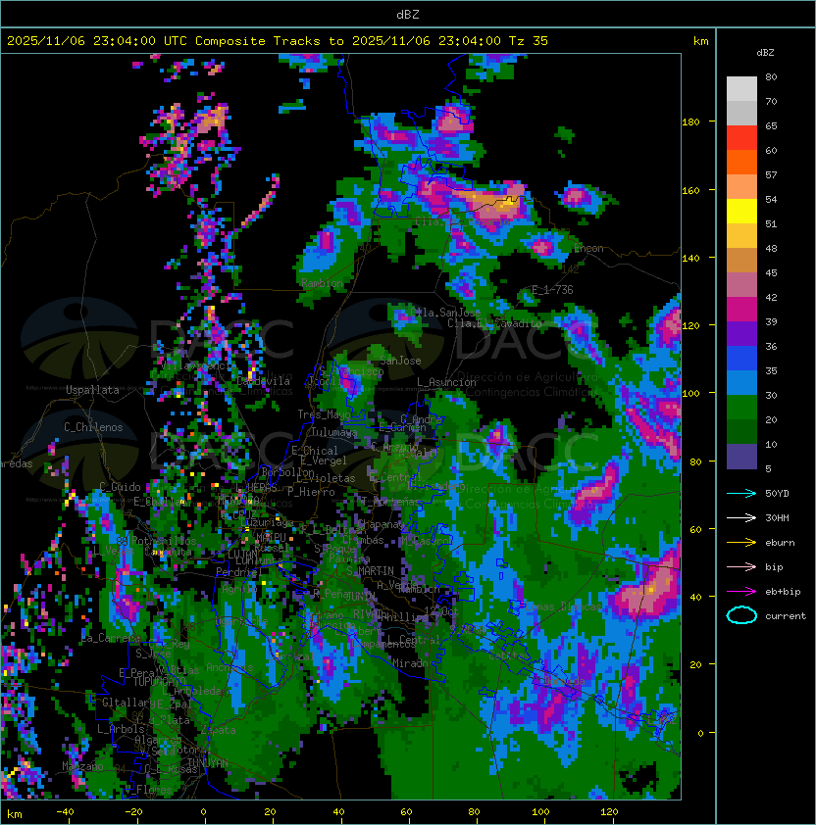
Task: Click the dBZ heading above the color scale
Action: 765,53
